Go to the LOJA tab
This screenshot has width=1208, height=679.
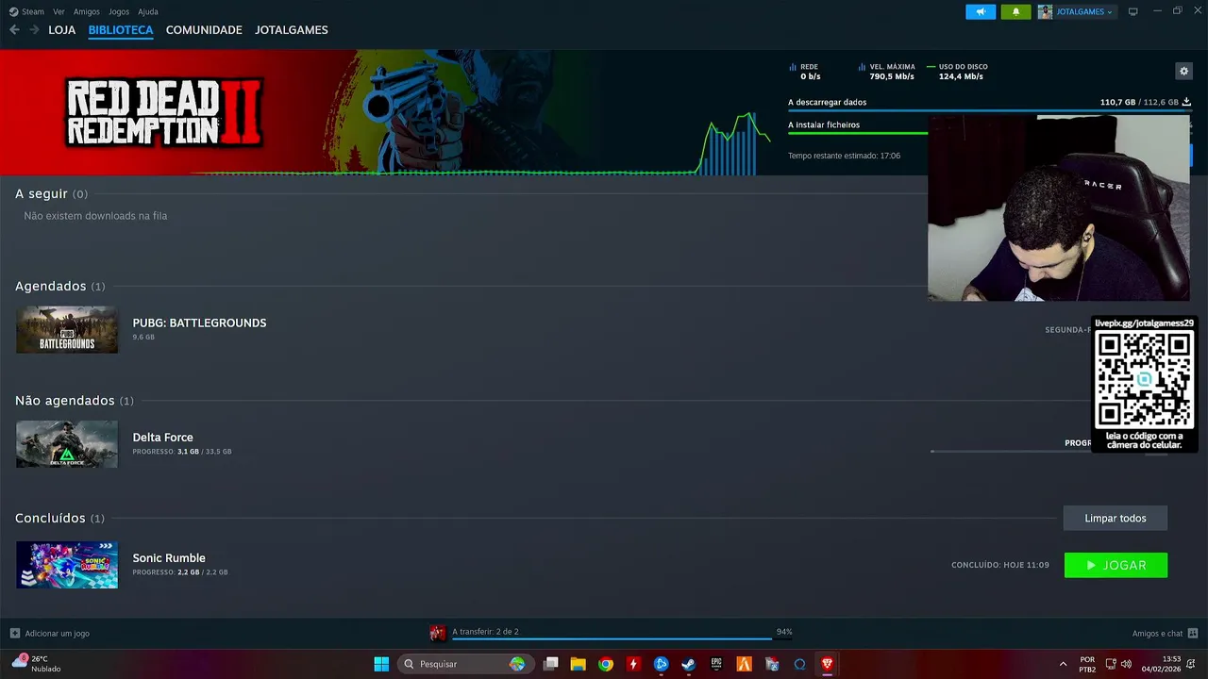[x=62, y=30]
